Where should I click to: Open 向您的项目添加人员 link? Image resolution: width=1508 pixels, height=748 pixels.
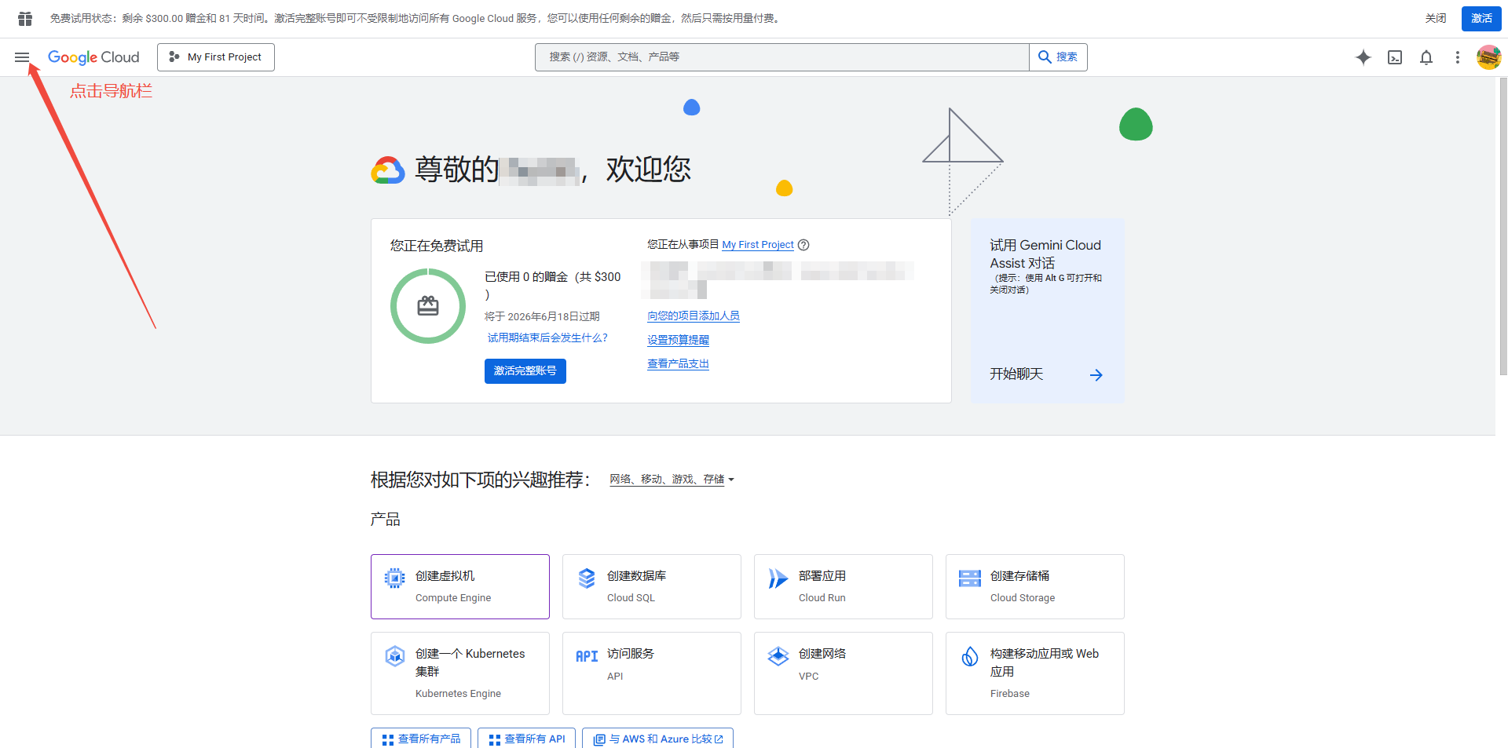click(694, 316)
